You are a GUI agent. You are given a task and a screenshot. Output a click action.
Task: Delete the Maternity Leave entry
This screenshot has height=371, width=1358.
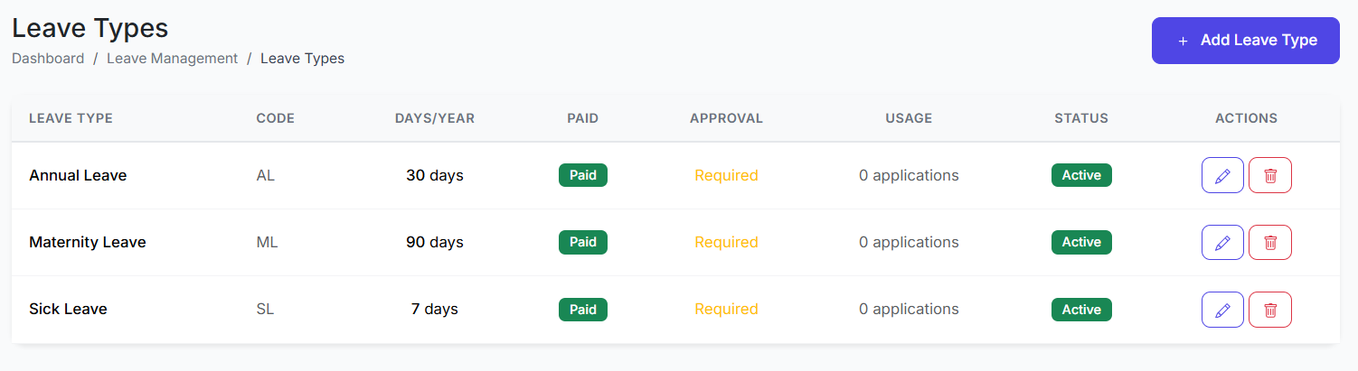(1269, 242)
